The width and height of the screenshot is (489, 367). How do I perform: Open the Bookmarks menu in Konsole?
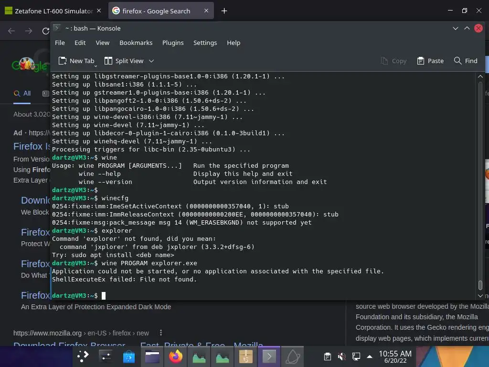[x=136, y=43]
